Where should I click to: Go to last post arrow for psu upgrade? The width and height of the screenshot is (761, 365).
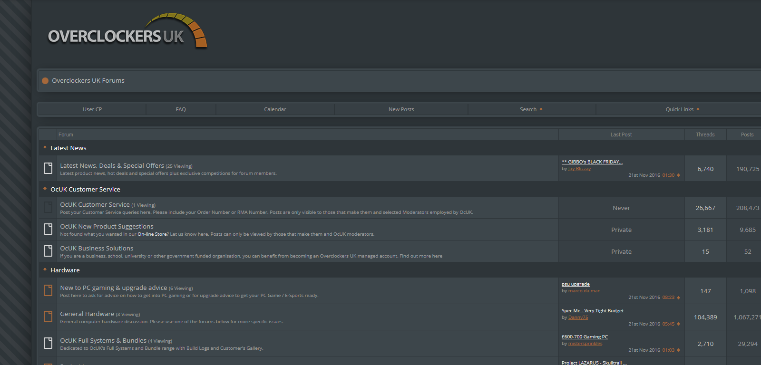click(678, 298)
